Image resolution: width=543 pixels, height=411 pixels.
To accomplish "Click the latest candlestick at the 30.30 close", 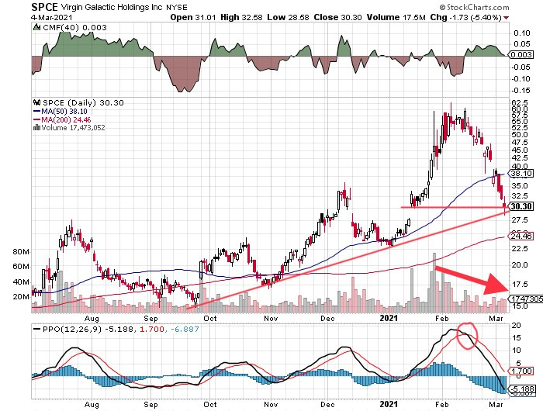I will [504, 206].
